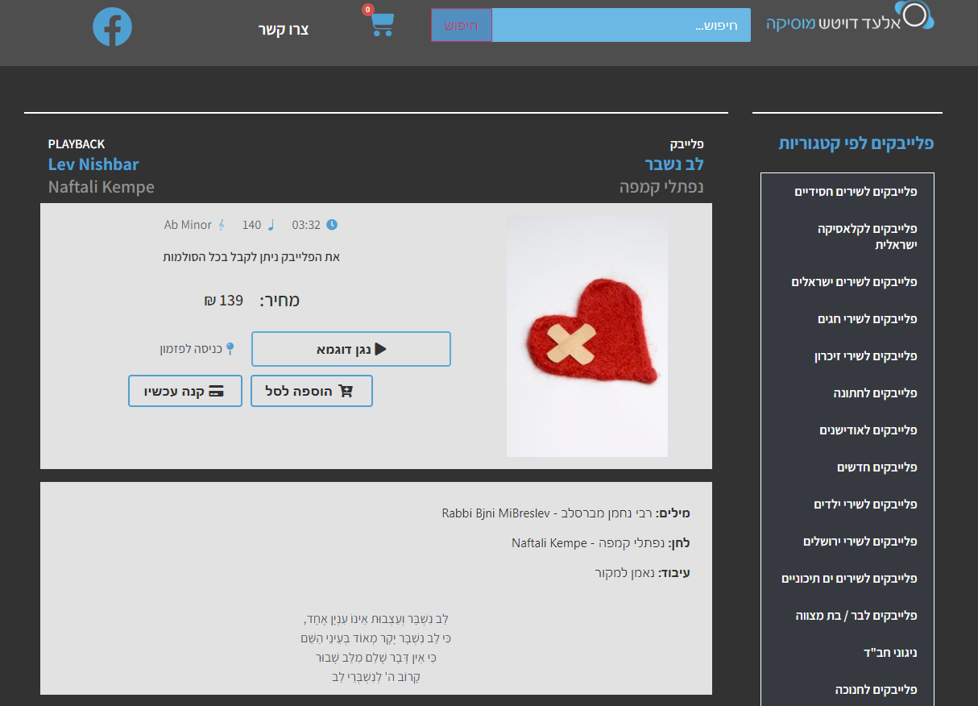The width and height of the screenshot is (978, 706).
Task: Open the Facebook page icon
Action: point(112,27)
